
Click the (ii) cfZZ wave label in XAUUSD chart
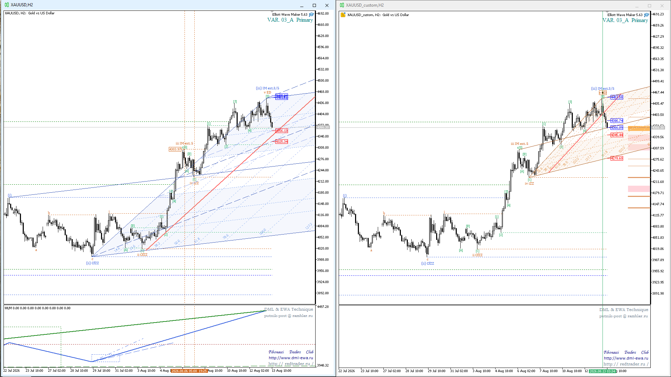[x=93, y=263]
